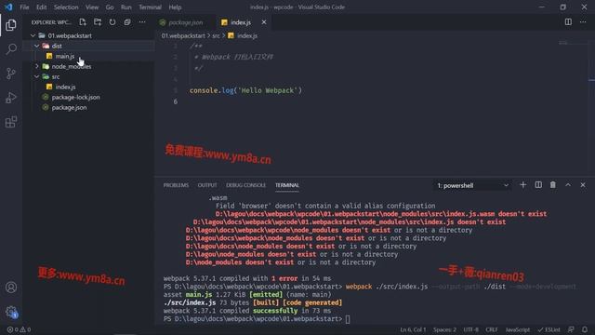Open the Accounts menu icon

(11, 288)
